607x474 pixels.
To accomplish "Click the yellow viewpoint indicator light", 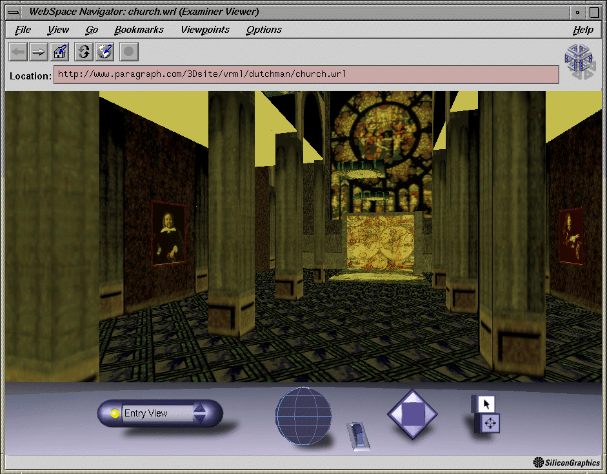I will [115, 413].
